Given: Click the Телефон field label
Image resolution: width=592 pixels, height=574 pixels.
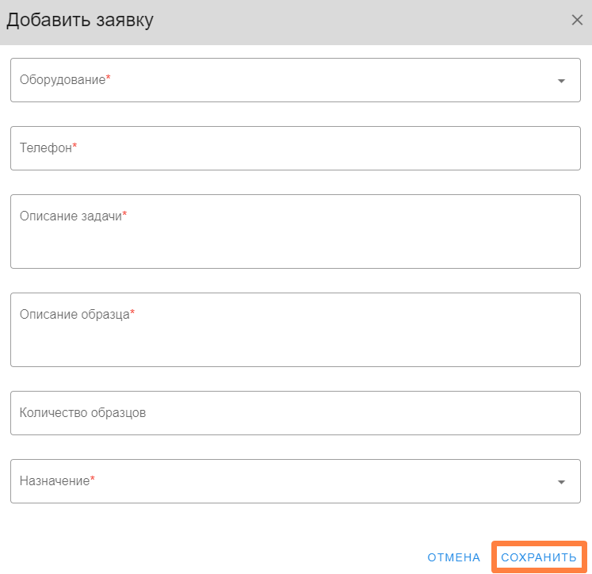Looking at the screenshot, I should click(x=45, y=148).
